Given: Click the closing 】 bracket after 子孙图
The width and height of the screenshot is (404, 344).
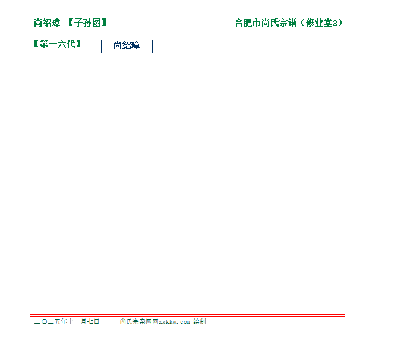Looking at the screenshot, I should [x=105, y=23].
